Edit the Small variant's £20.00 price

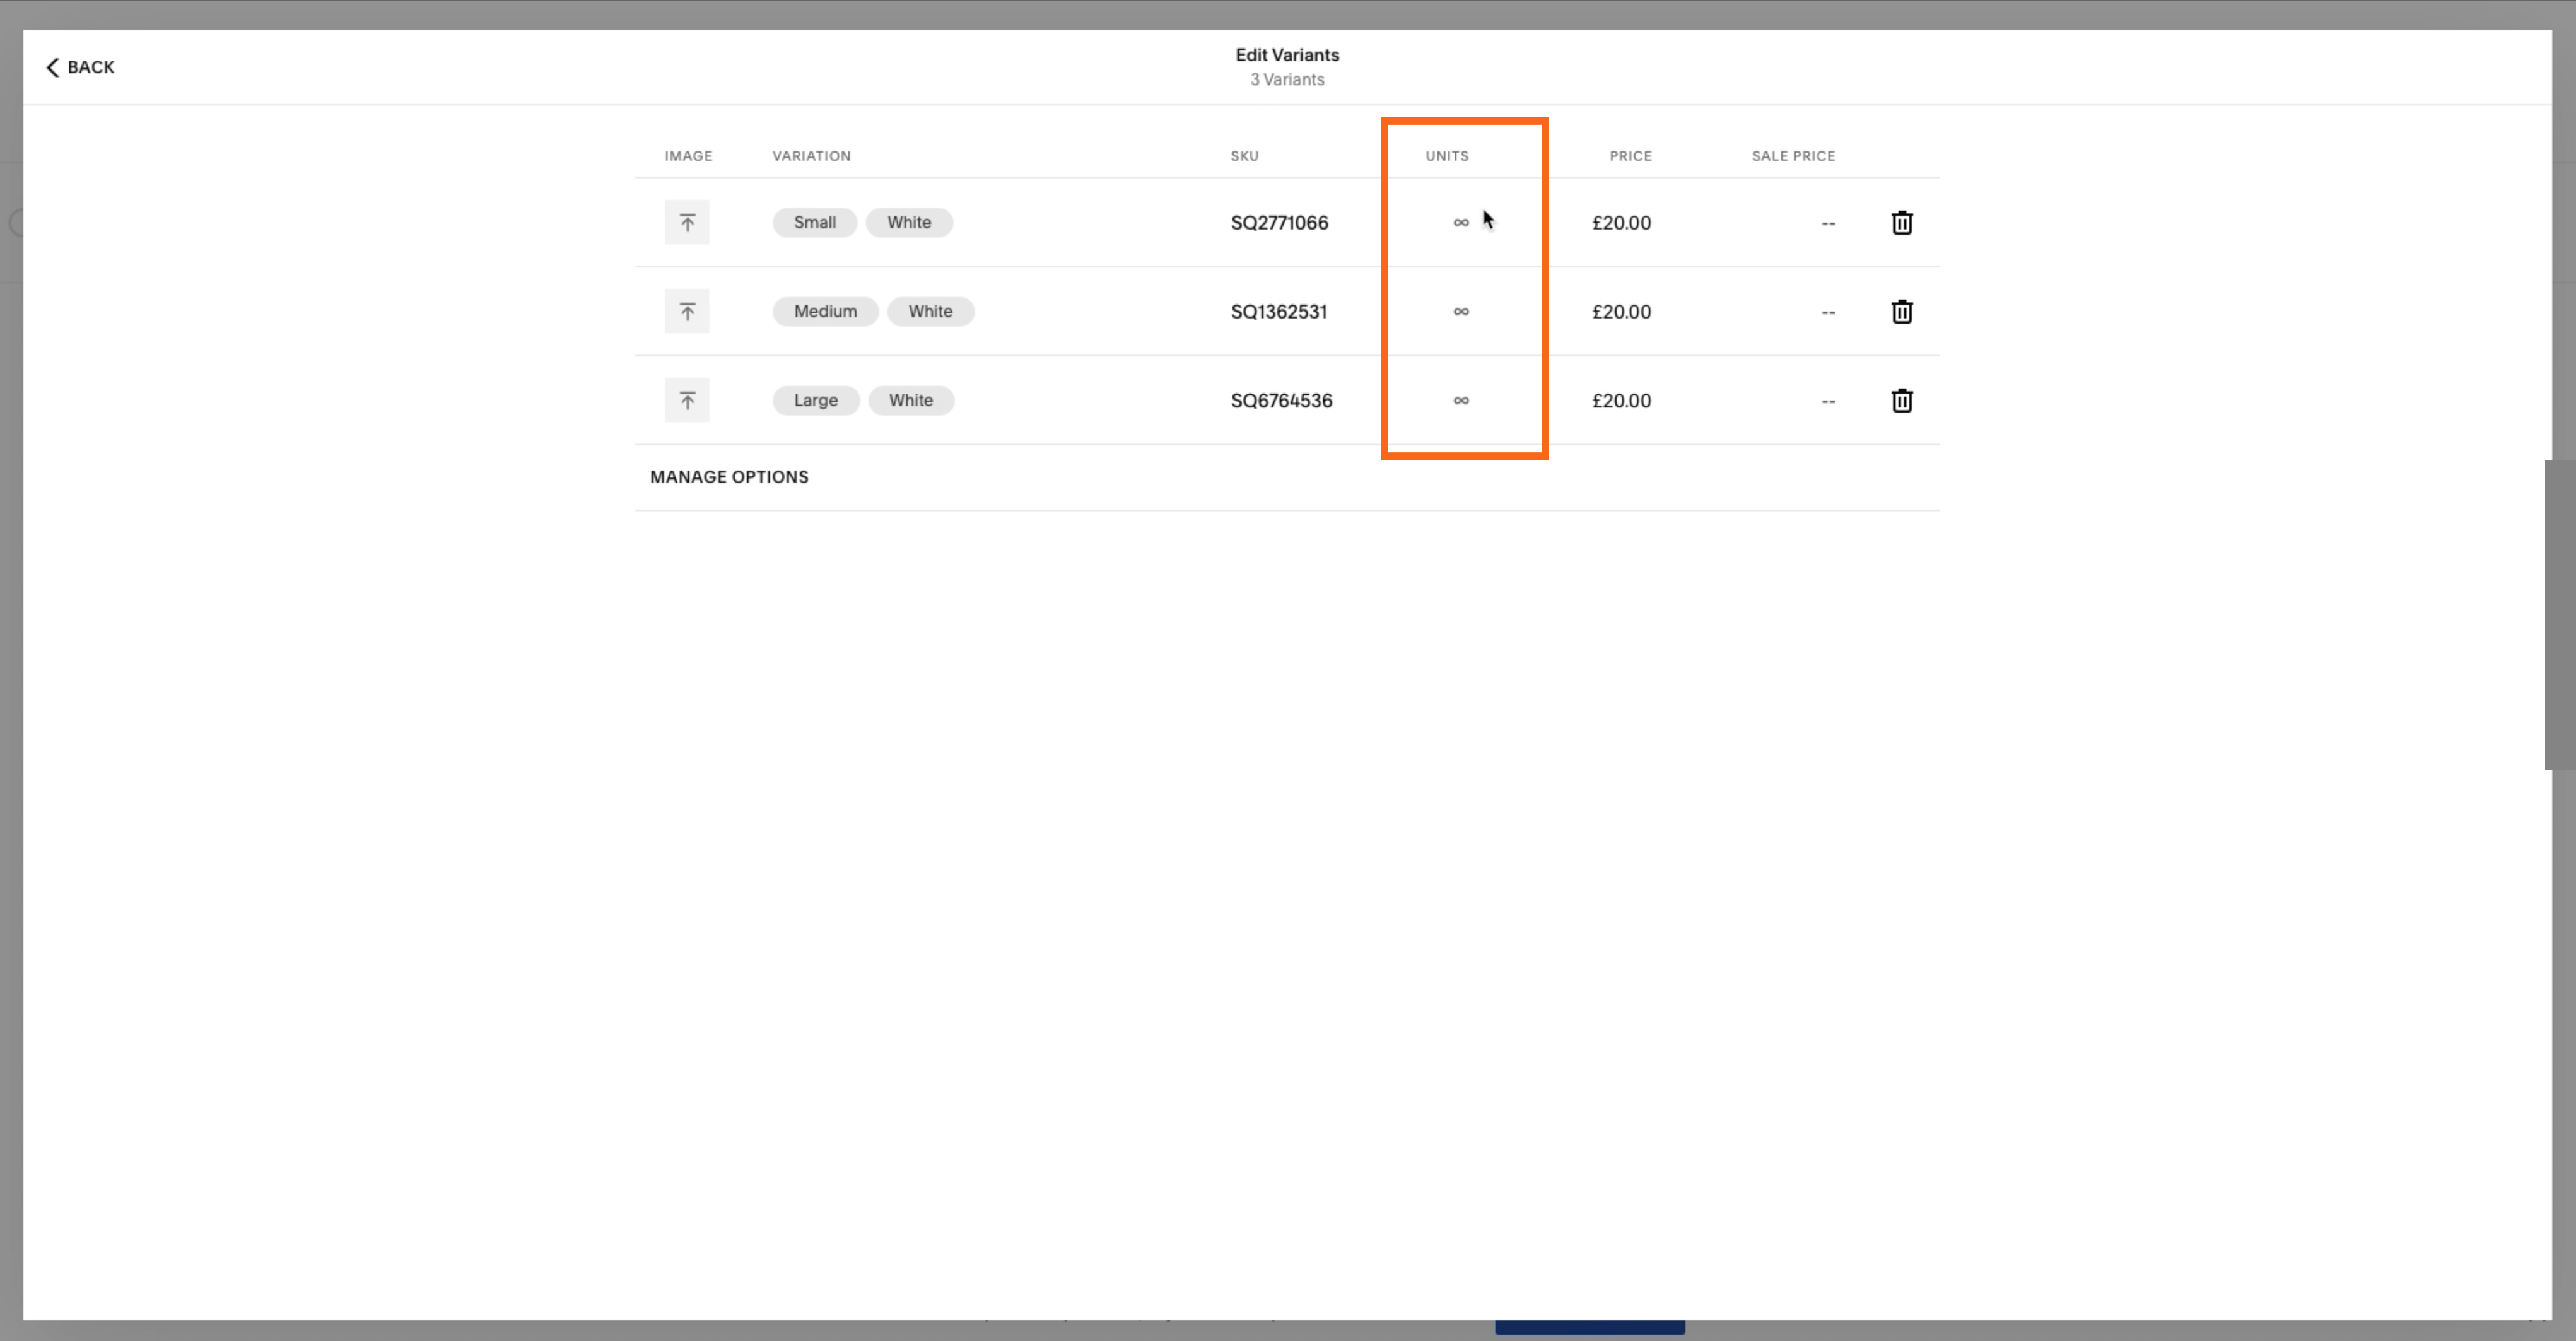coord(1621,222)
